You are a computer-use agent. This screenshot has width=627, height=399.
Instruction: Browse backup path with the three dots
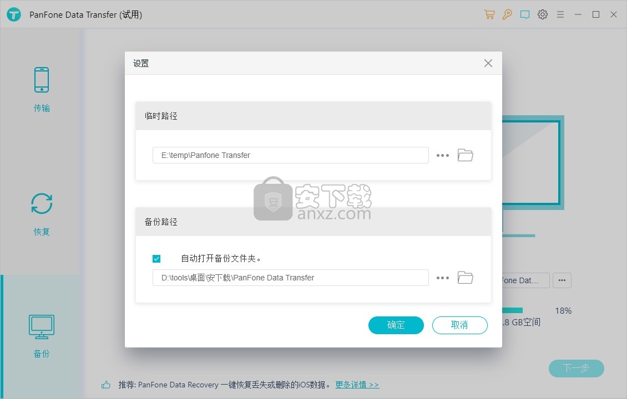click(443, 278)
